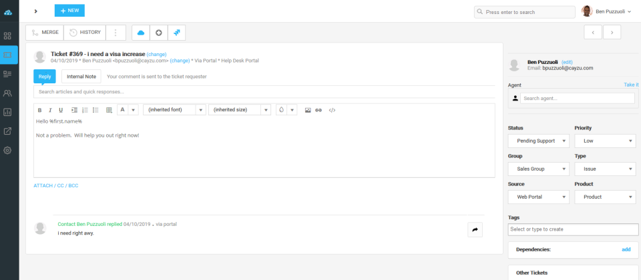Click the forward arrow on the contact reply
This screenshot has height=280, width=641.
(x=475, y=230)
